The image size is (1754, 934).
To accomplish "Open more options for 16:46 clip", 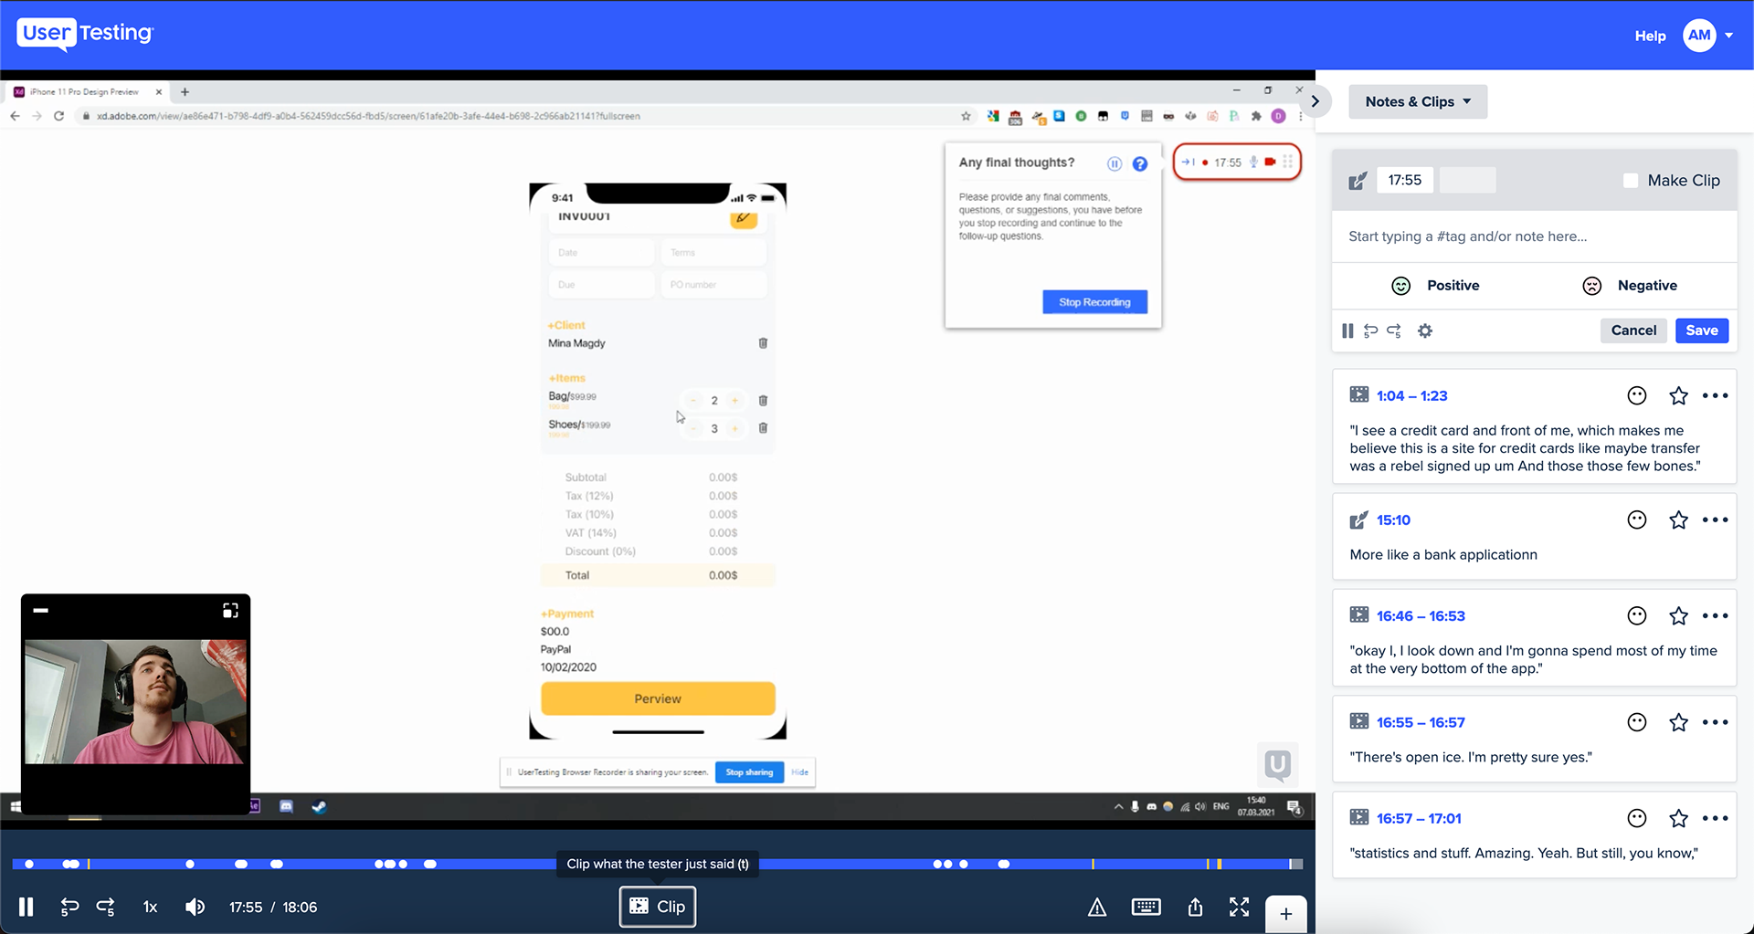I will coord(1716,616).
